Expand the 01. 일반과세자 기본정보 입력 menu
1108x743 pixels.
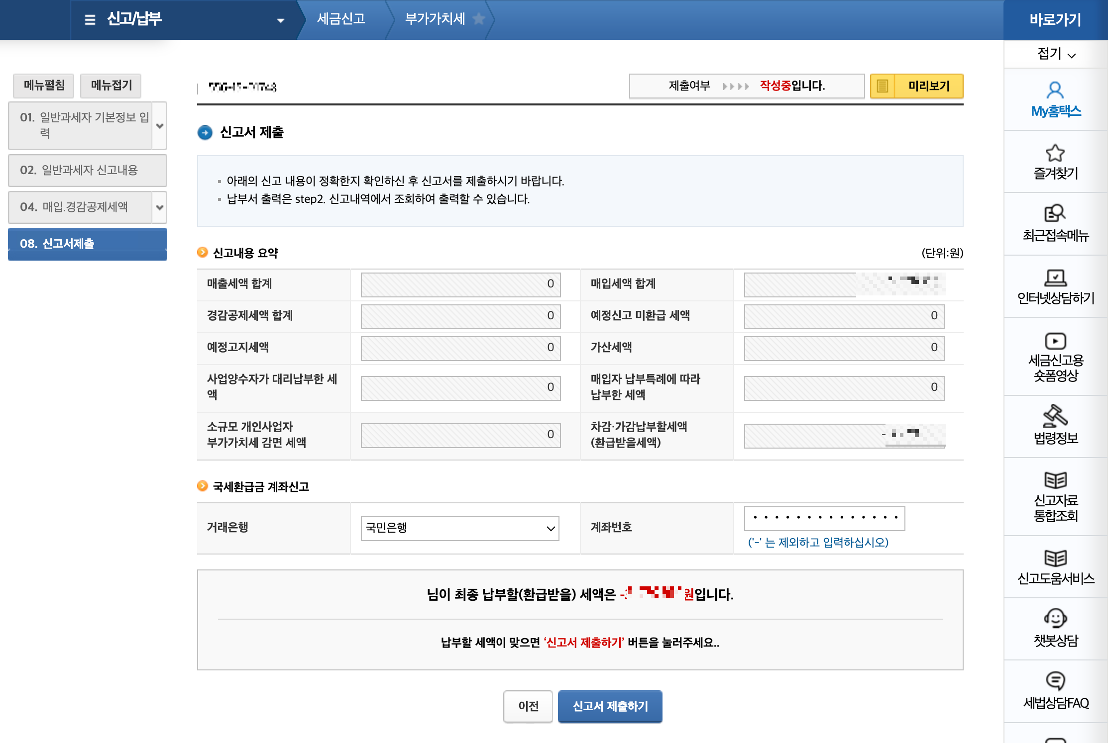(159, 126)
